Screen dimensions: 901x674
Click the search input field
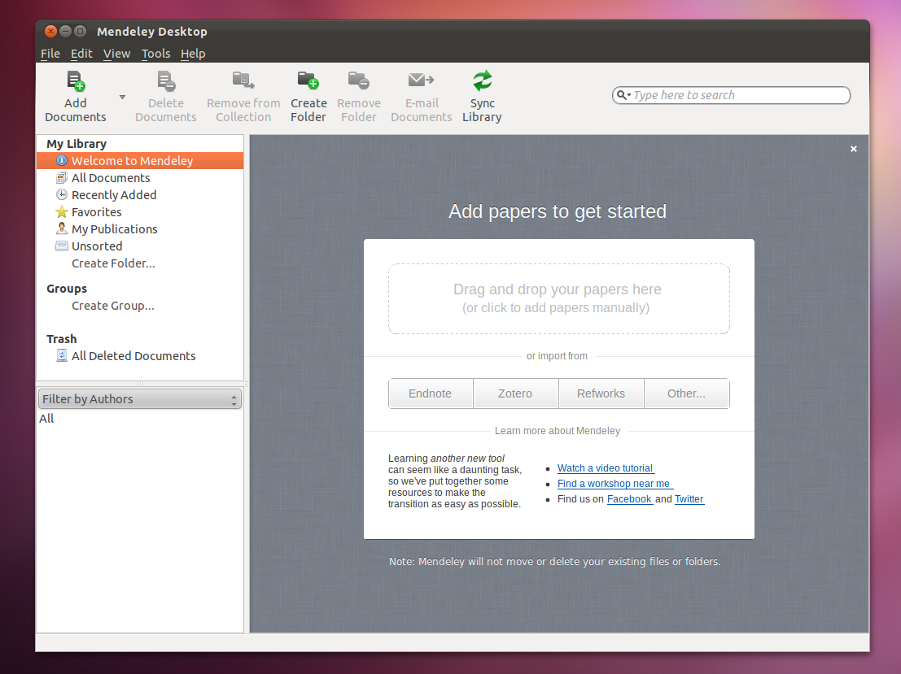(732, 95)
